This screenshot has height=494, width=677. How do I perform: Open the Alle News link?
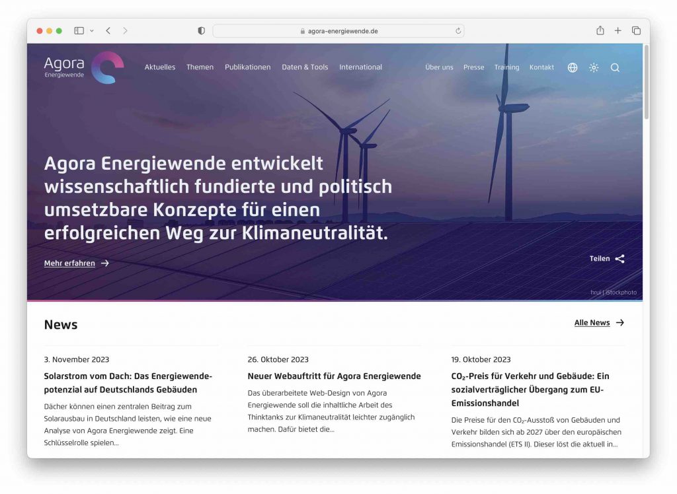point(592,323)
